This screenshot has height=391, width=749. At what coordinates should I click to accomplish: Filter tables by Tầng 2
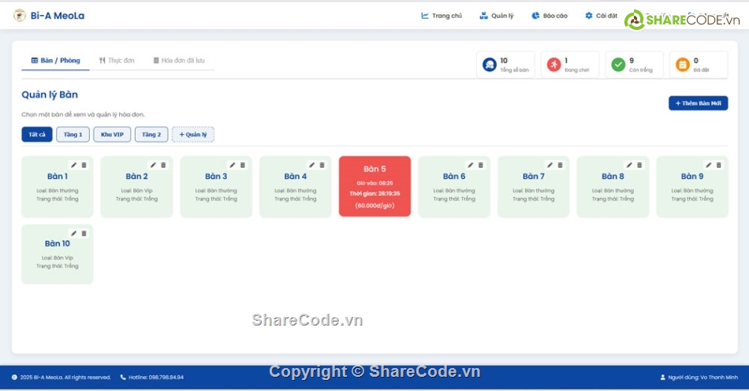[x=151, y=135]
